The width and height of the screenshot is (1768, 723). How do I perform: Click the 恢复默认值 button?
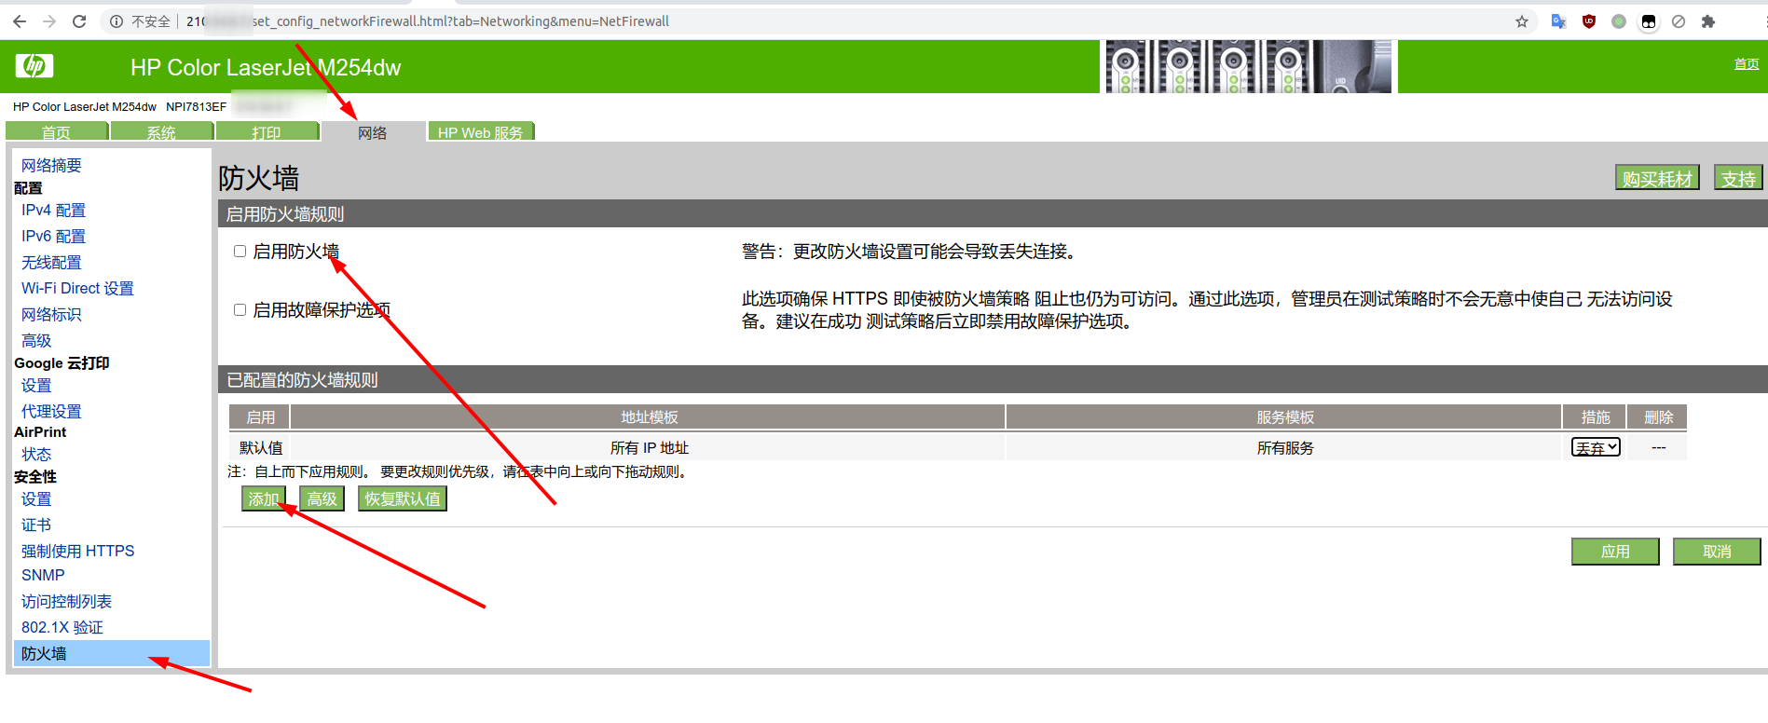402,499
